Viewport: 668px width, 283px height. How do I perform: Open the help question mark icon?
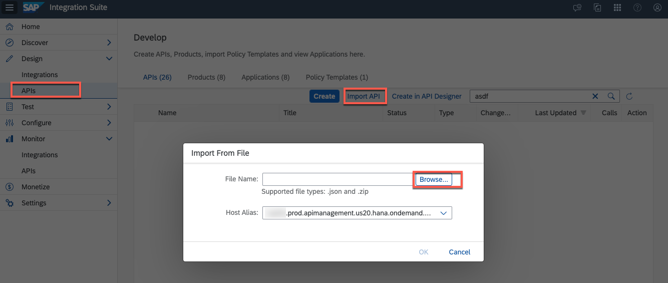point(637,8)
